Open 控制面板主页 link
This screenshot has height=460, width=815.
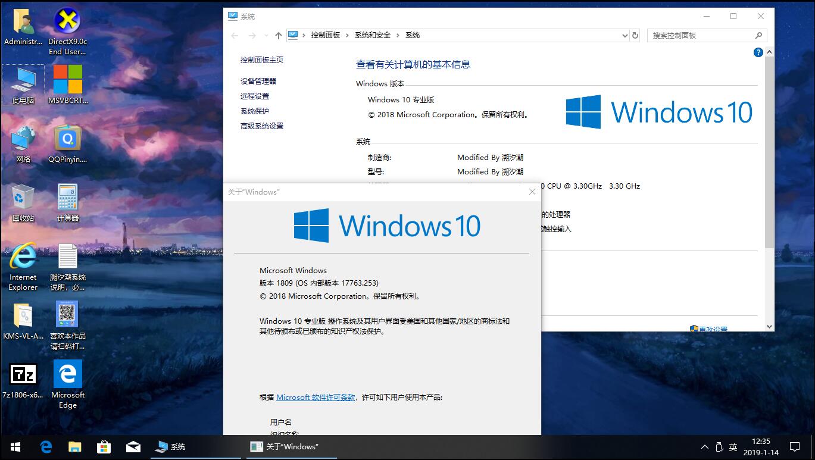point(262,60)
